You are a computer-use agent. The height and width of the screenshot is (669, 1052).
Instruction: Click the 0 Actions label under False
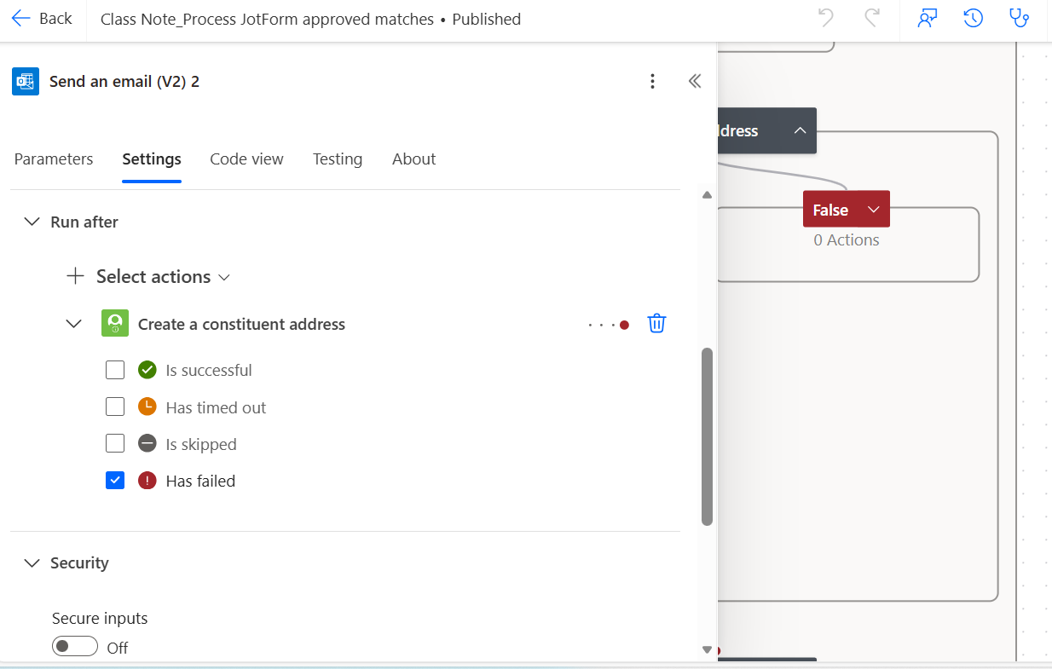pyautogui.click(x=847, y=240)
